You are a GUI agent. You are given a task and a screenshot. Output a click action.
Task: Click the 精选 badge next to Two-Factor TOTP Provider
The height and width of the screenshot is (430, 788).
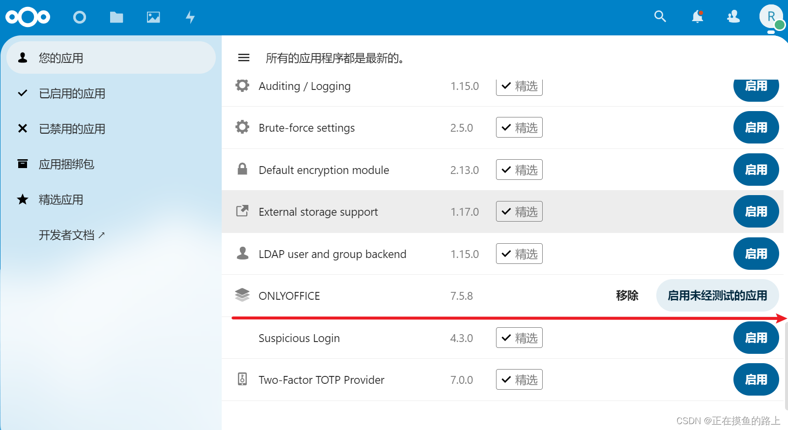point(519,379)
